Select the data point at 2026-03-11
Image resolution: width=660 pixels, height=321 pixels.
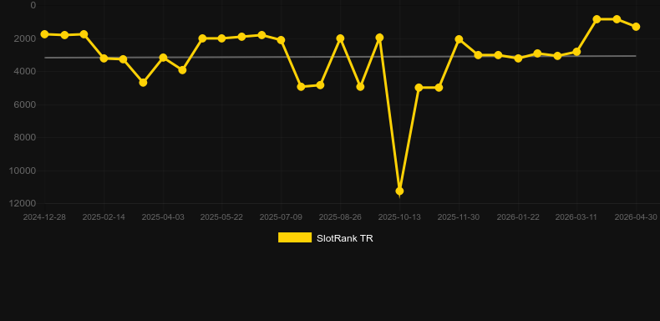point(576,51)
